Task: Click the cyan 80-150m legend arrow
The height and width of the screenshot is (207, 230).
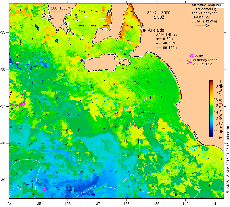Action: pyautogui.click(x=159, y=48)
